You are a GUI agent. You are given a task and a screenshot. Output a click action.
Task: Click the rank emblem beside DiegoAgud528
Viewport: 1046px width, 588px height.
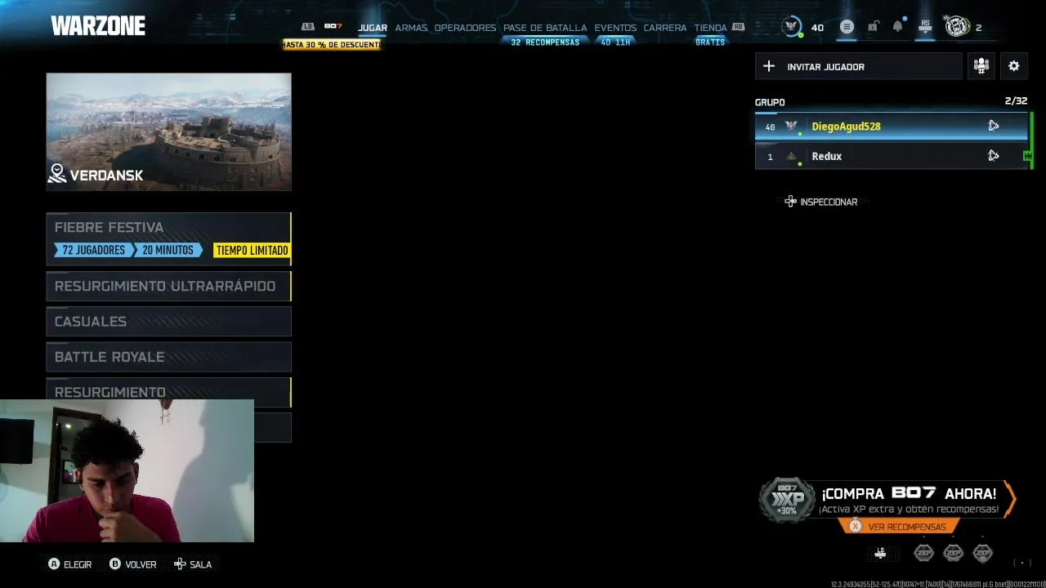tap(791, 127)
